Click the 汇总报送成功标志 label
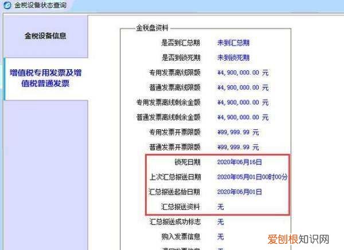This screenshot has width=344, height=250. [175, 222]
